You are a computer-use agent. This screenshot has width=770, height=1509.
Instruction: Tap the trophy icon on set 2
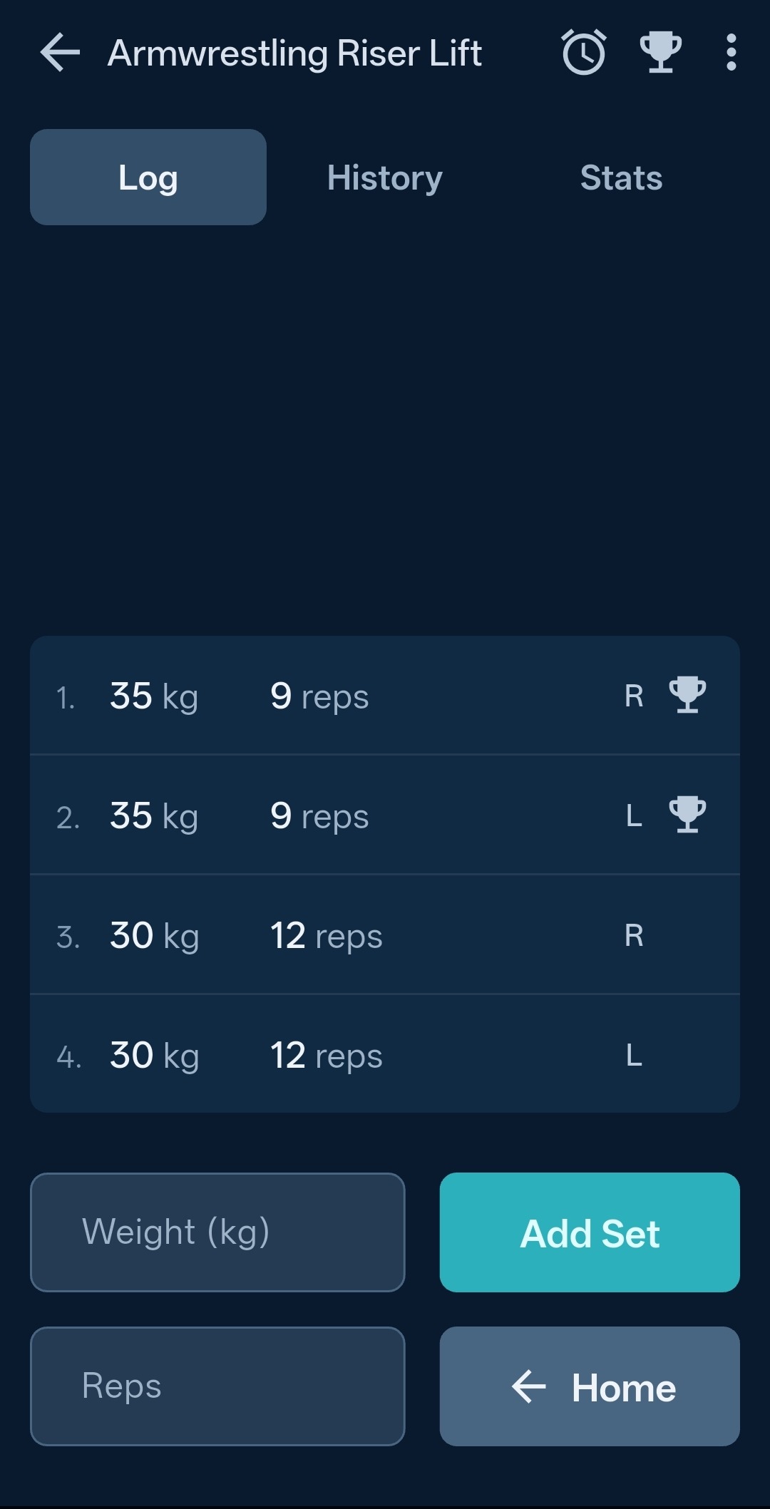coord(687,815)
